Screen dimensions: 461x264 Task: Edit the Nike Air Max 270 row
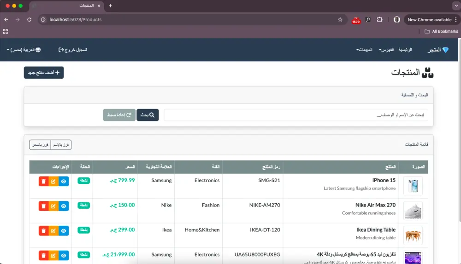(53, 206)
